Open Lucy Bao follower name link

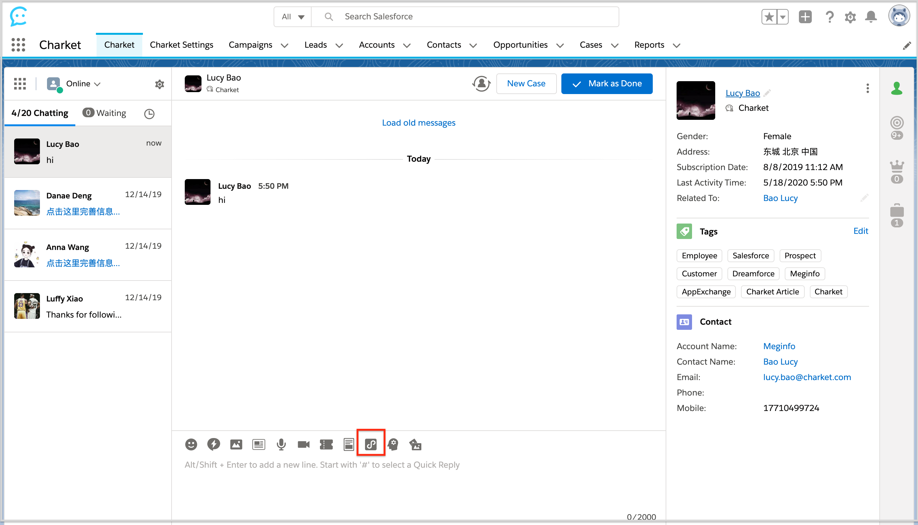coord(743,93)
